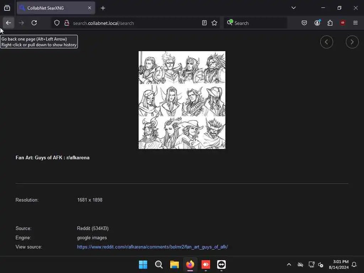Open a new tab with plus button
The height and width of the screenshot is (273, 364).
(103, 8)
